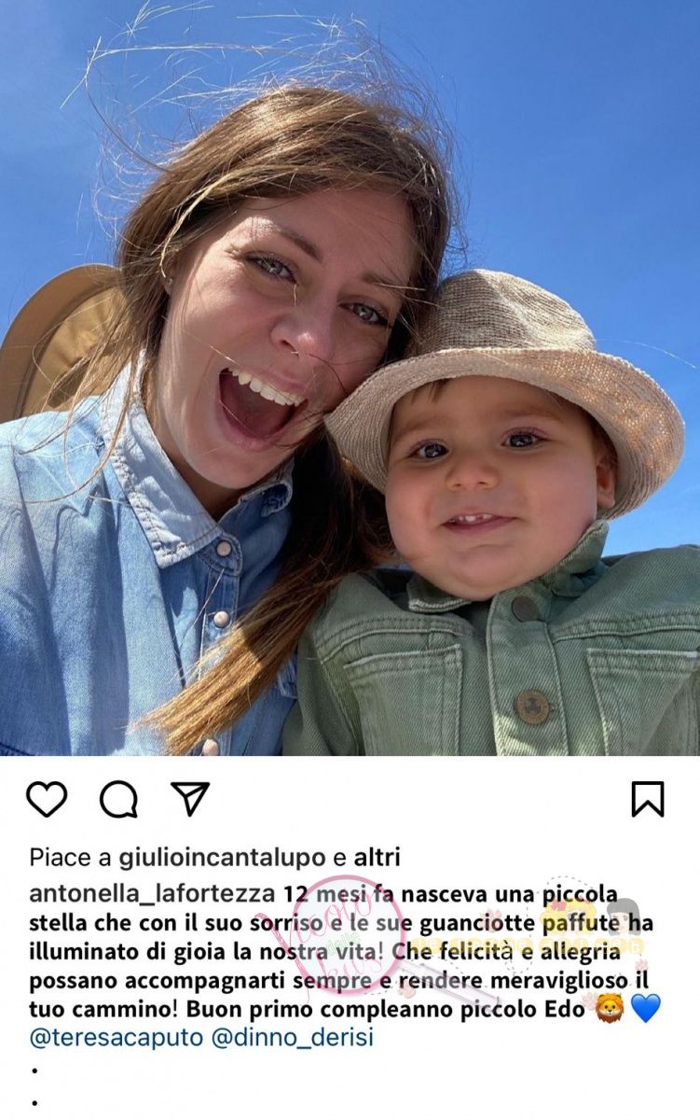
Task: Click the first dot below the caption
Action: click(x=34, y=1069)
